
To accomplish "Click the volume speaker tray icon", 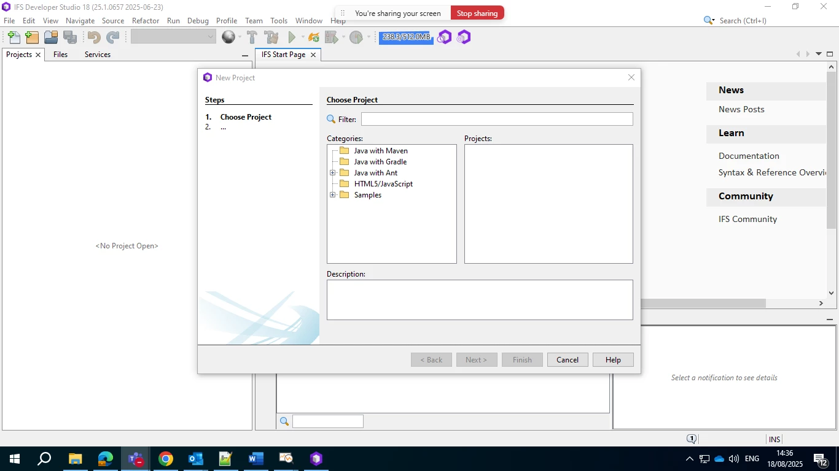I will (x=733, y=459).
